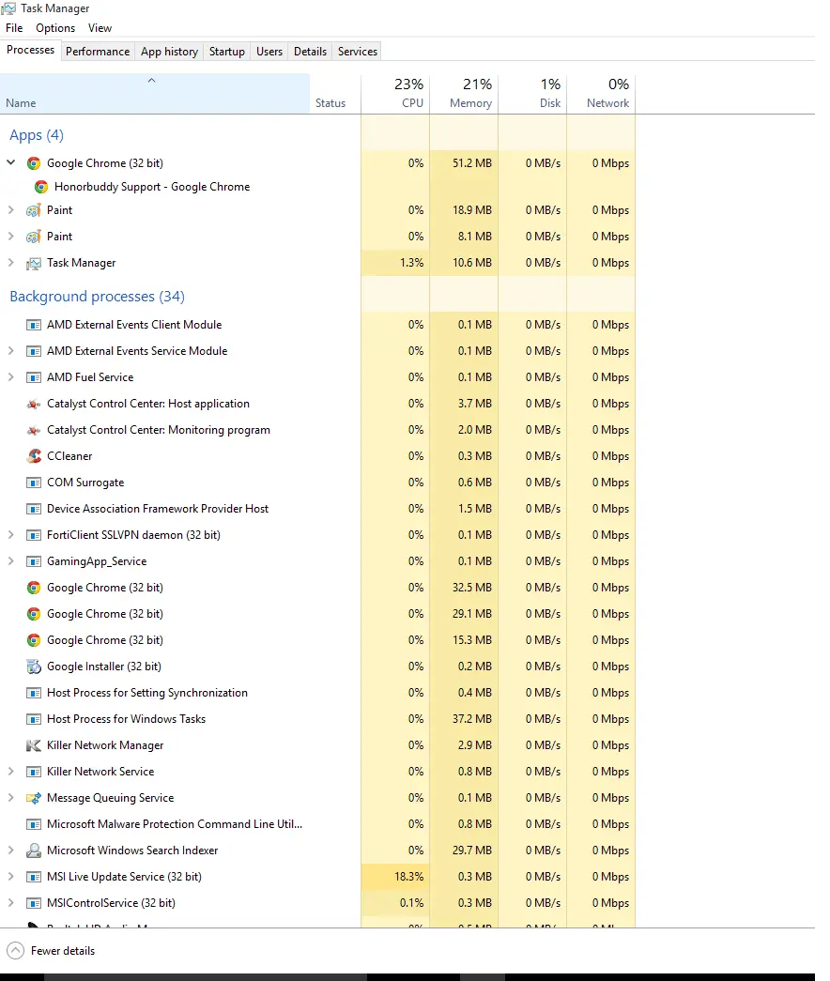
Task: Sort processes by Disk column
Action: (x=532, y=94)
